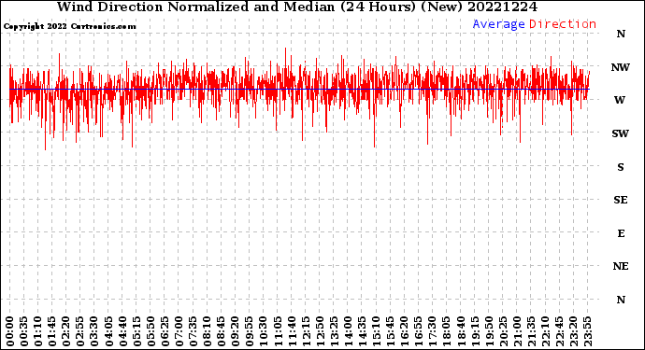Click the '04:05' time axis label

(108, 332)
